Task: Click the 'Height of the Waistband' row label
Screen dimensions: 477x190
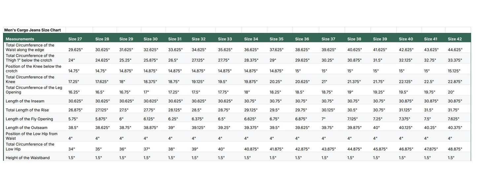Action: 28,158
